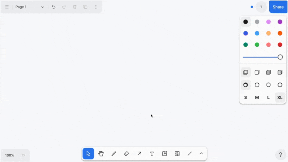The height and width of the screenshot is (162, 288).
Task: Pick the light green color swatch
Action: (x=257, y=45)
